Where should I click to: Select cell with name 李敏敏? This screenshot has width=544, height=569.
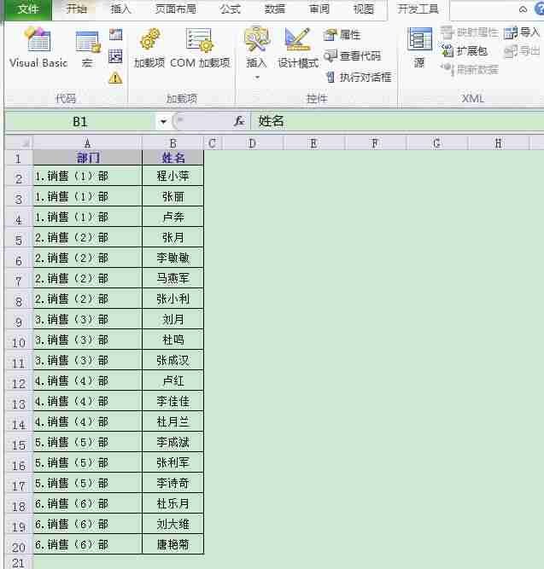pos(173,258)
